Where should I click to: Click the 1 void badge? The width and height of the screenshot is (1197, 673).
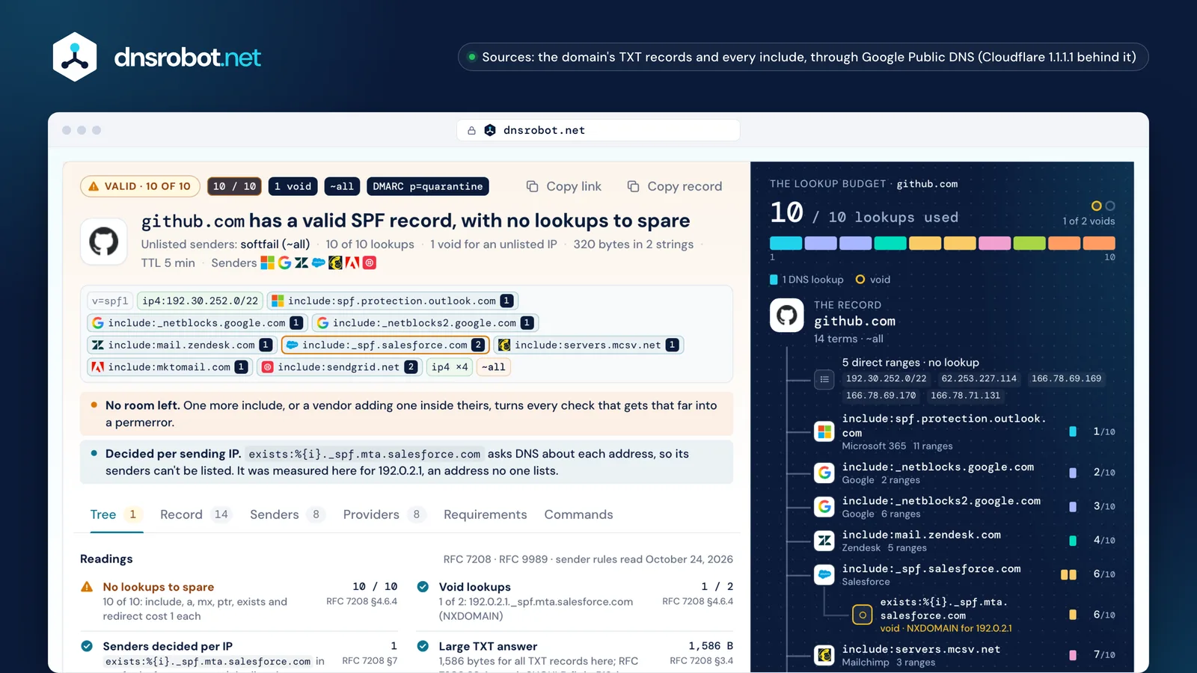pos(293,186)
